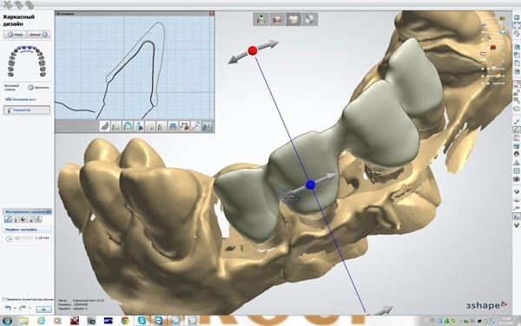The height and width of the screenshot is (326, 521).
Task: Click the patient name Lebedev 3
Action: (80, 309)
